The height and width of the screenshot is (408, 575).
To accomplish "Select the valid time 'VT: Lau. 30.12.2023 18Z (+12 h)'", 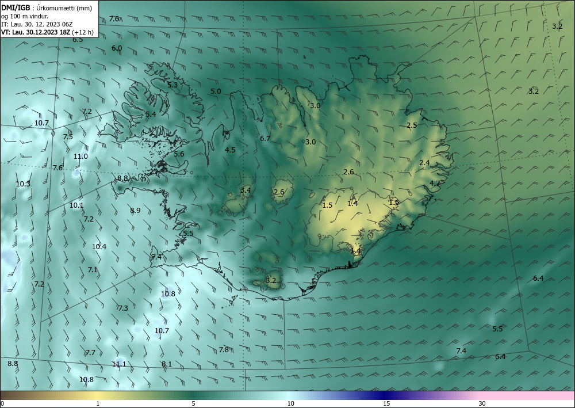I will [47, 32].
